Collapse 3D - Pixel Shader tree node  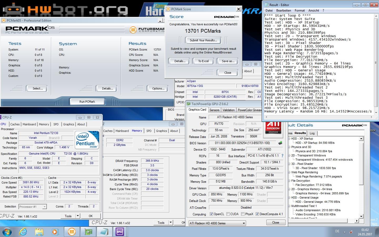click(x=289, y=164)
